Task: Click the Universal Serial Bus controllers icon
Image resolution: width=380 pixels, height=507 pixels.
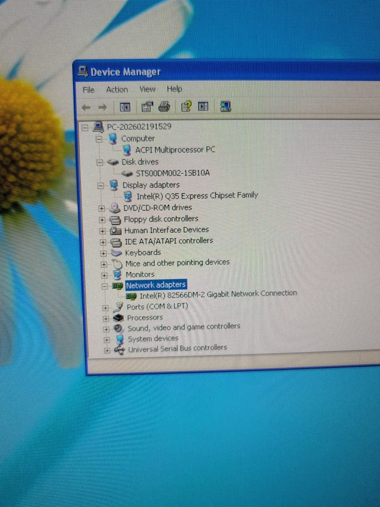Action: [x=119, y=350]
